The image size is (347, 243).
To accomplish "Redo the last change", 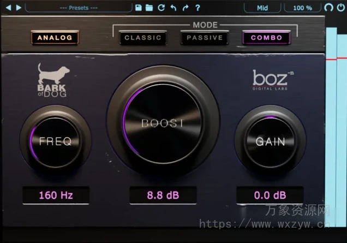I will 186,8.
